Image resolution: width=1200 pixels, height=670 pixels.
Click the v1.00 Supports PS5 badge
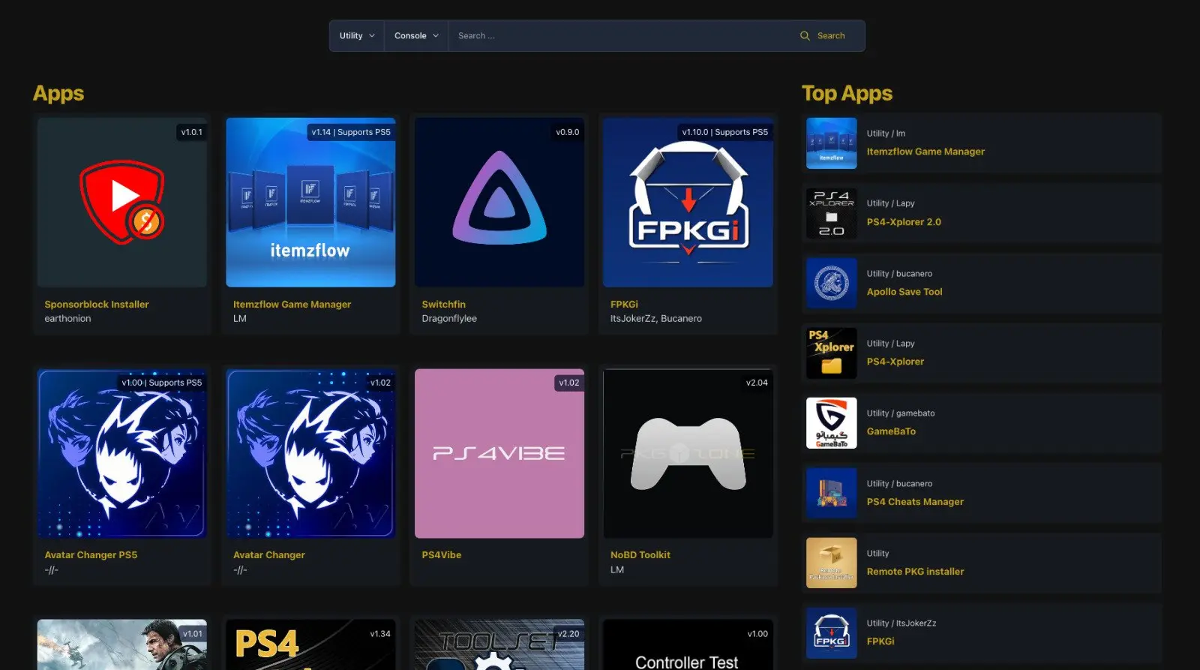(162, 383)
